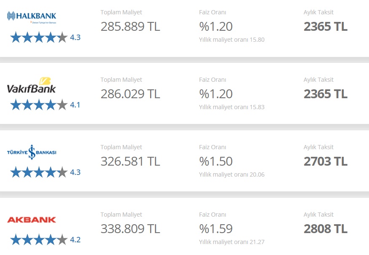Viewport: 369px width, 255px height.
Task: Select İş Bankası total cost 326.581 TL
Action: pyautogui.click(x=130, y=161)
